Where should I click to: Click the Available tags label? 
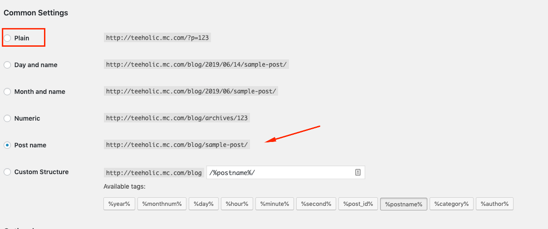(124, 186)
